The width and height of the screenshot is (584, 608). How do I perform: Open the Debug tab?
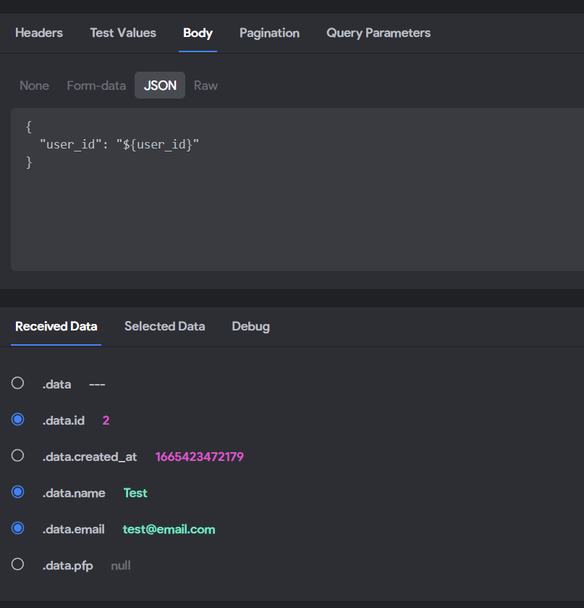(x=250, y=327)
